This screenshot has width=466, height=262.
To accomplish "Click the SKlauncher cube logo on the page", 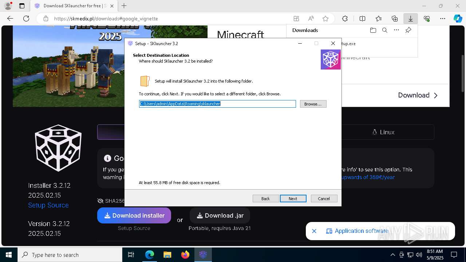I will pyautogui.click(x=58, y=148).
